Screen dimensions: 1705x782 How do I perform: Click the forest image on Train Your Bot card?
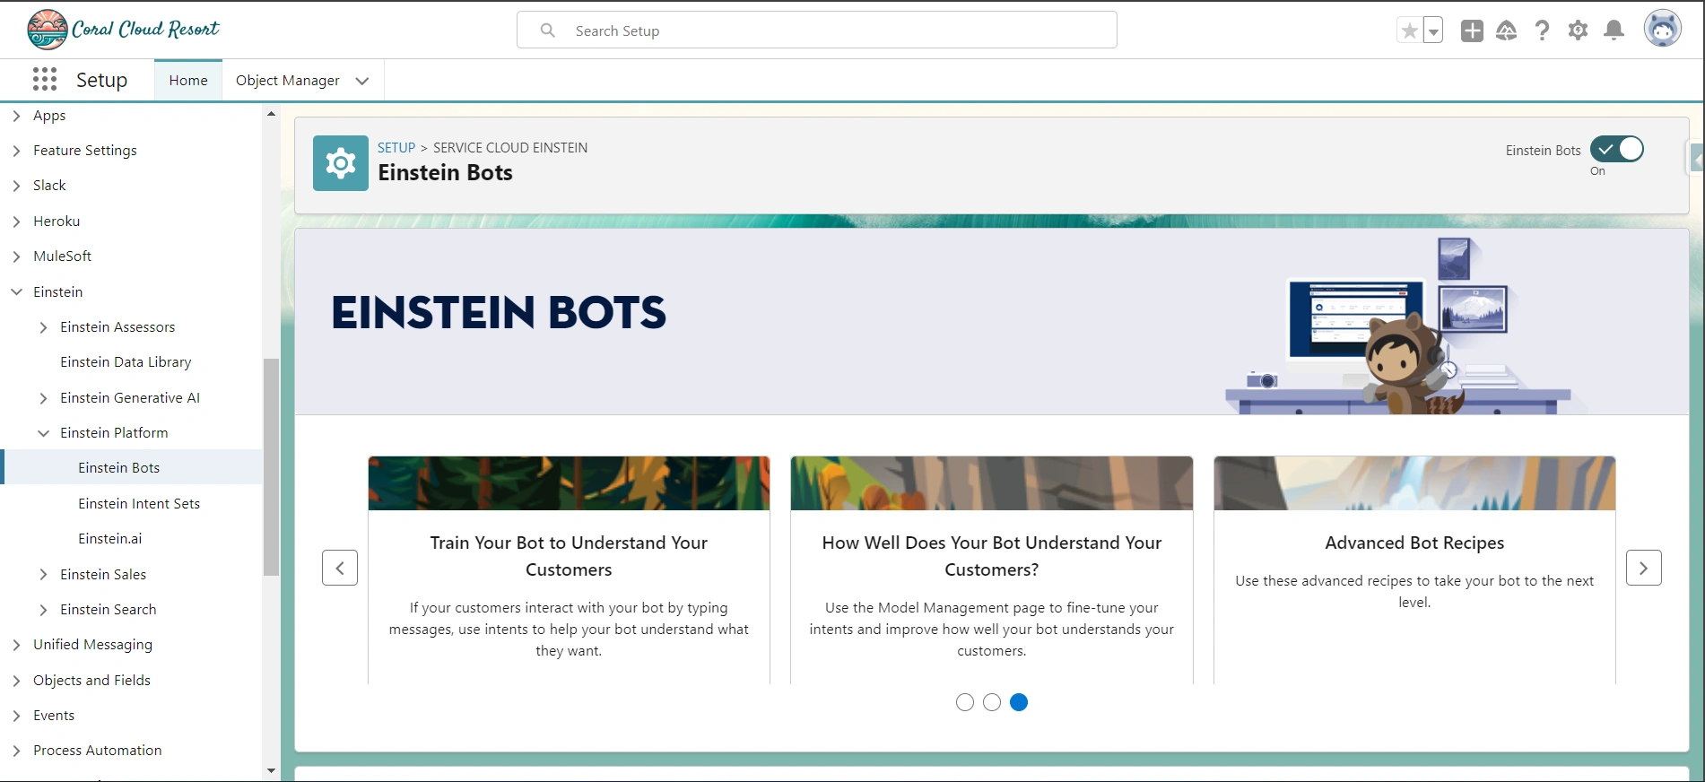click(x=569, y=483)
